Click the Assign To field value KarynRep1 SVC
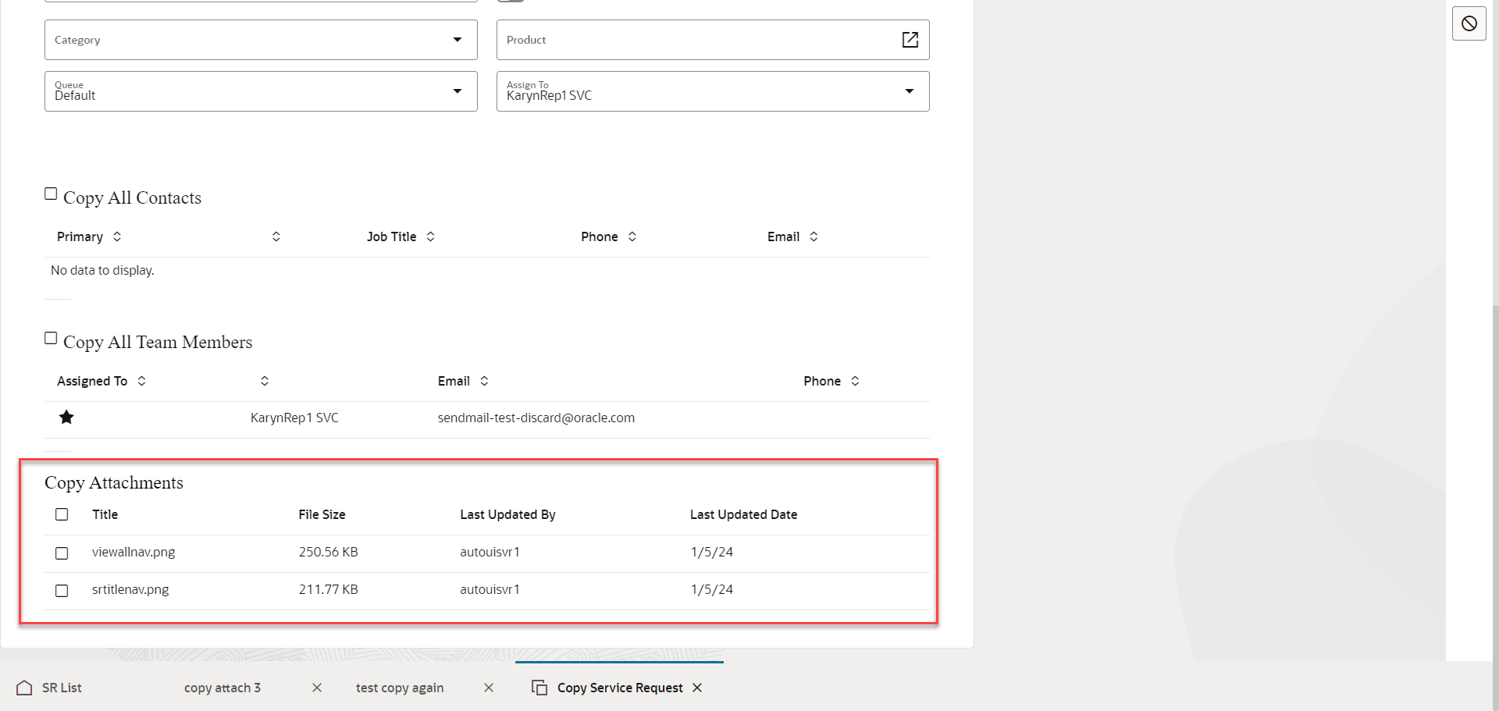 (x=549, y=96)
